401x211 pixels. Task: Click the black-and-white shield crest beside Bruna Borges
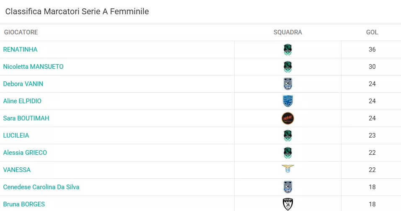288,204
